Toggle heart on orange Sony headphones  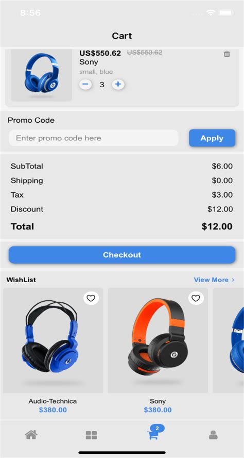click(196, 298)
